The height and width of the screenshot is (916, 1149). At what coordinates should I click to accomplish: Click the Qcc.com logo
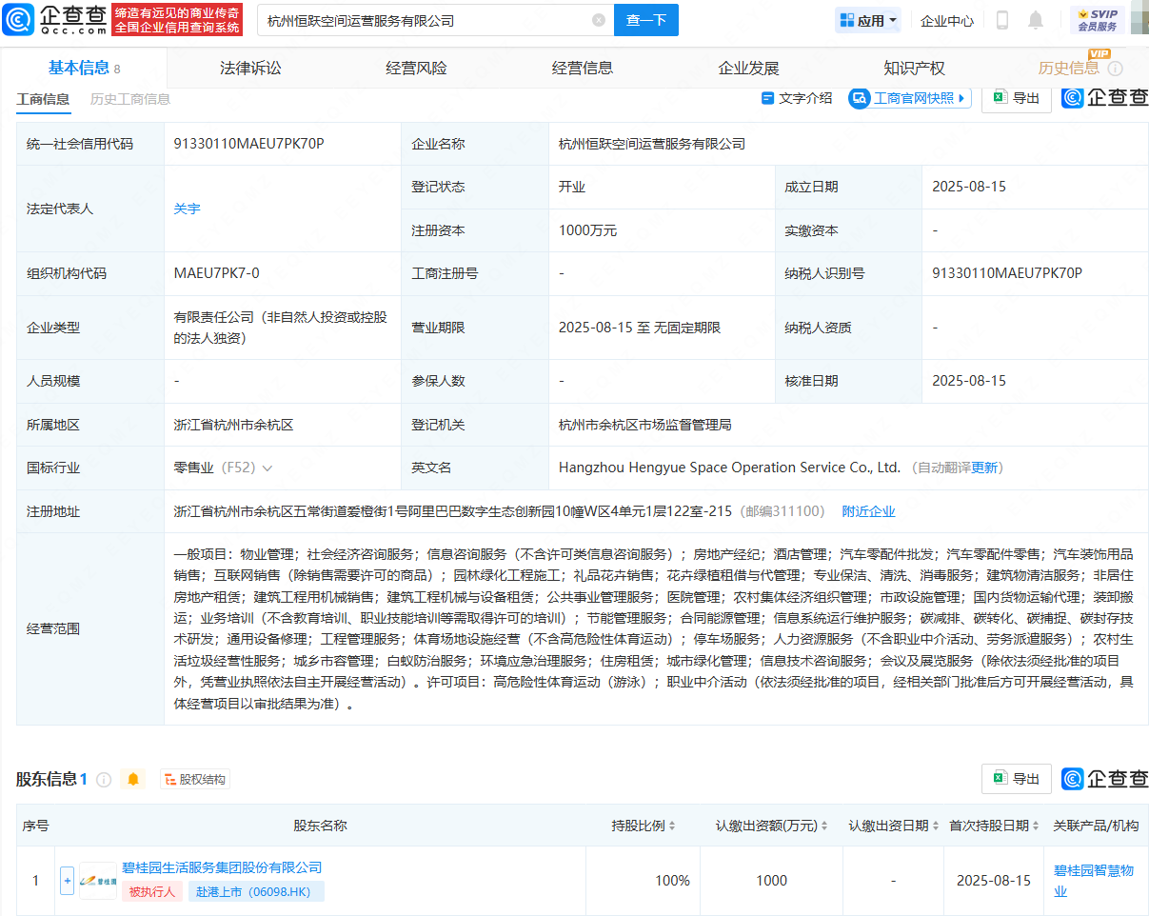[x=53, y=19]
